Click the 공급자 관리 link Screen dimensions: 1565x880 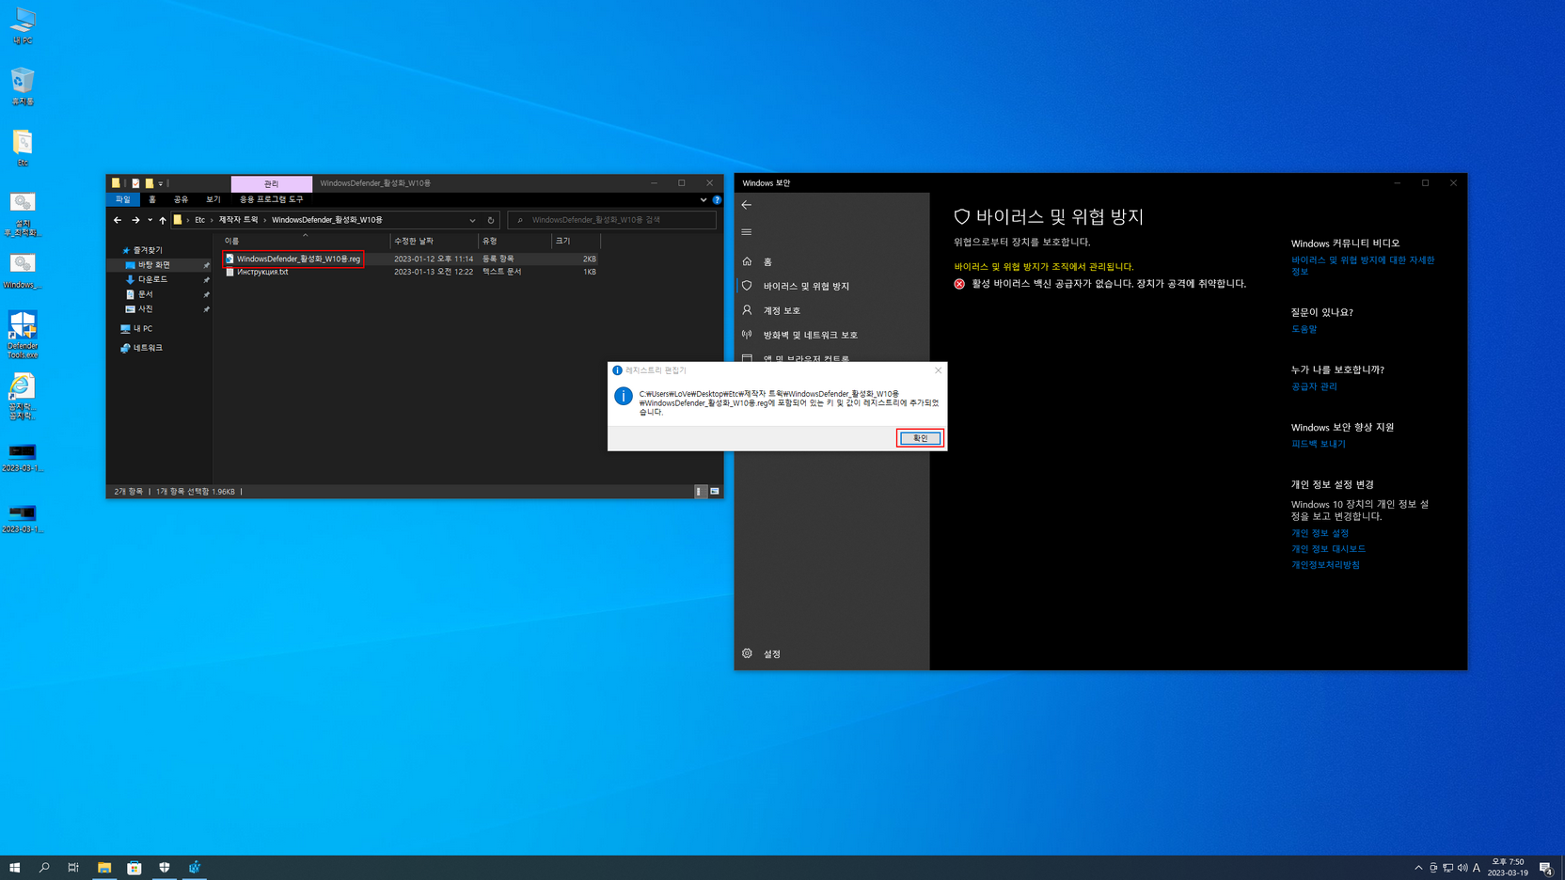1314,386
